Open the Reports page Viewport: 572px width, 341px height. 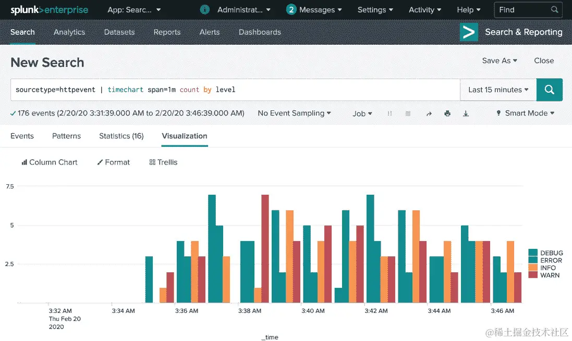167,32
